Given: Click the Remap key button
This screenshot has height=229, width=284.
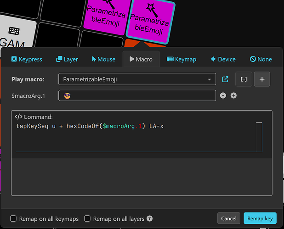Looking at the screenshot, I should (x=260, y=218).
